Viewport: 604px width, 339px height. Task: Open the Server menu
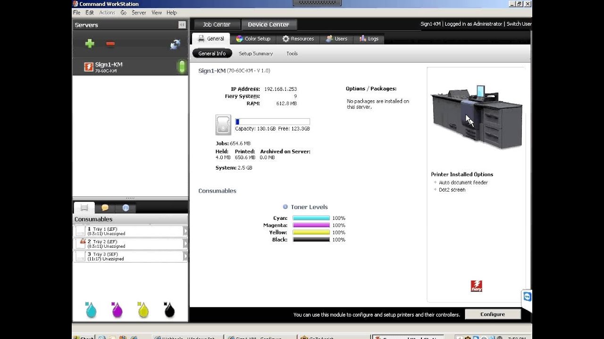click(x=139, y=13)
